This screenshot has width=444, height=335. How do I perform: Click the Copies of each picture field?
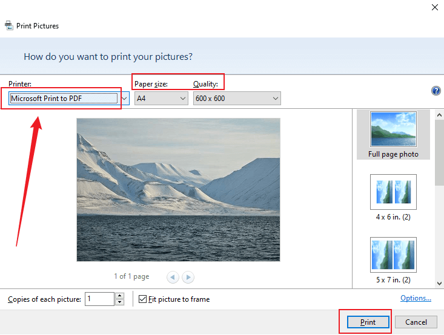pos(100,299)
